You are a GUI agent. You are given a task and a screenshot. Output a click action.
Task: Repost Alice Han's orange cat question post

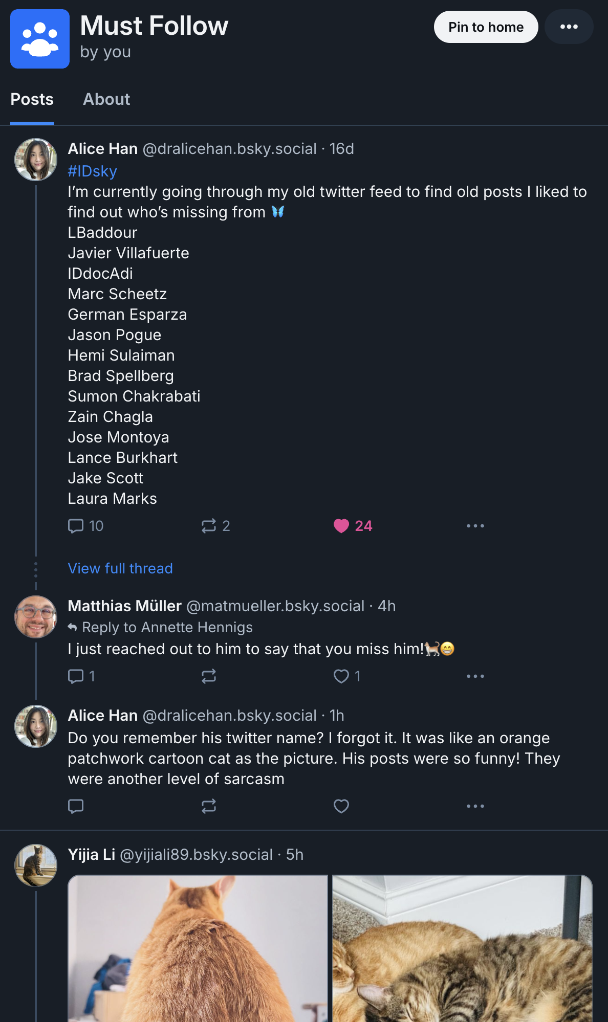[209, 806]
